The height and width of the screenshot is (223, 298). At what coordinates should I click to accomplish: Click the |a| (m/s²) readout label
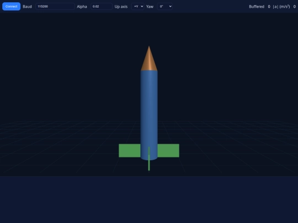click(x=281, y=7)
